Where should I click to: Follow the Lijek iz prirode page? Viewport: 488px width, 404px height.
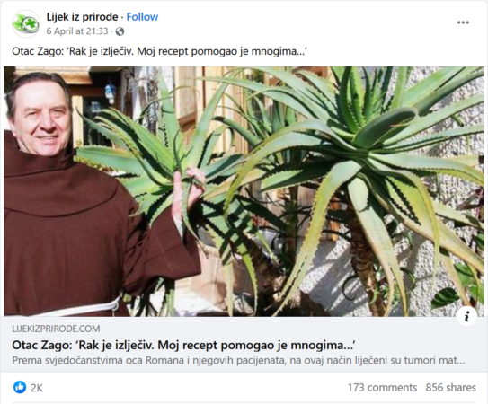142,17
